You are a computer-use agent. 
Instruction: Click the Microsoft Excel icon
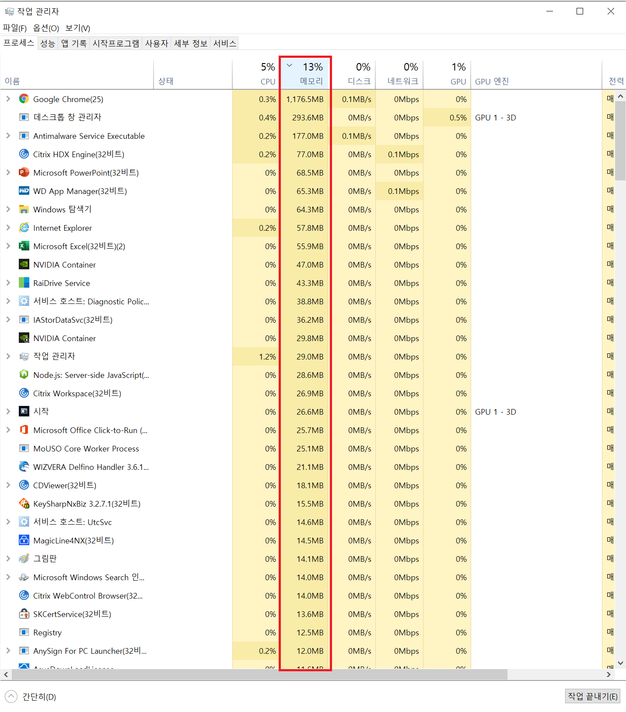pyautogui.click(x=24, y=246)
